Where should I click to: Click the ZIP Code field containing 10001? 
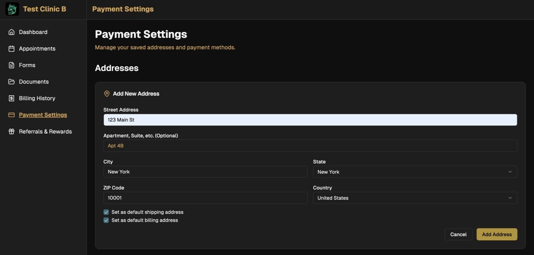[206, 198]
